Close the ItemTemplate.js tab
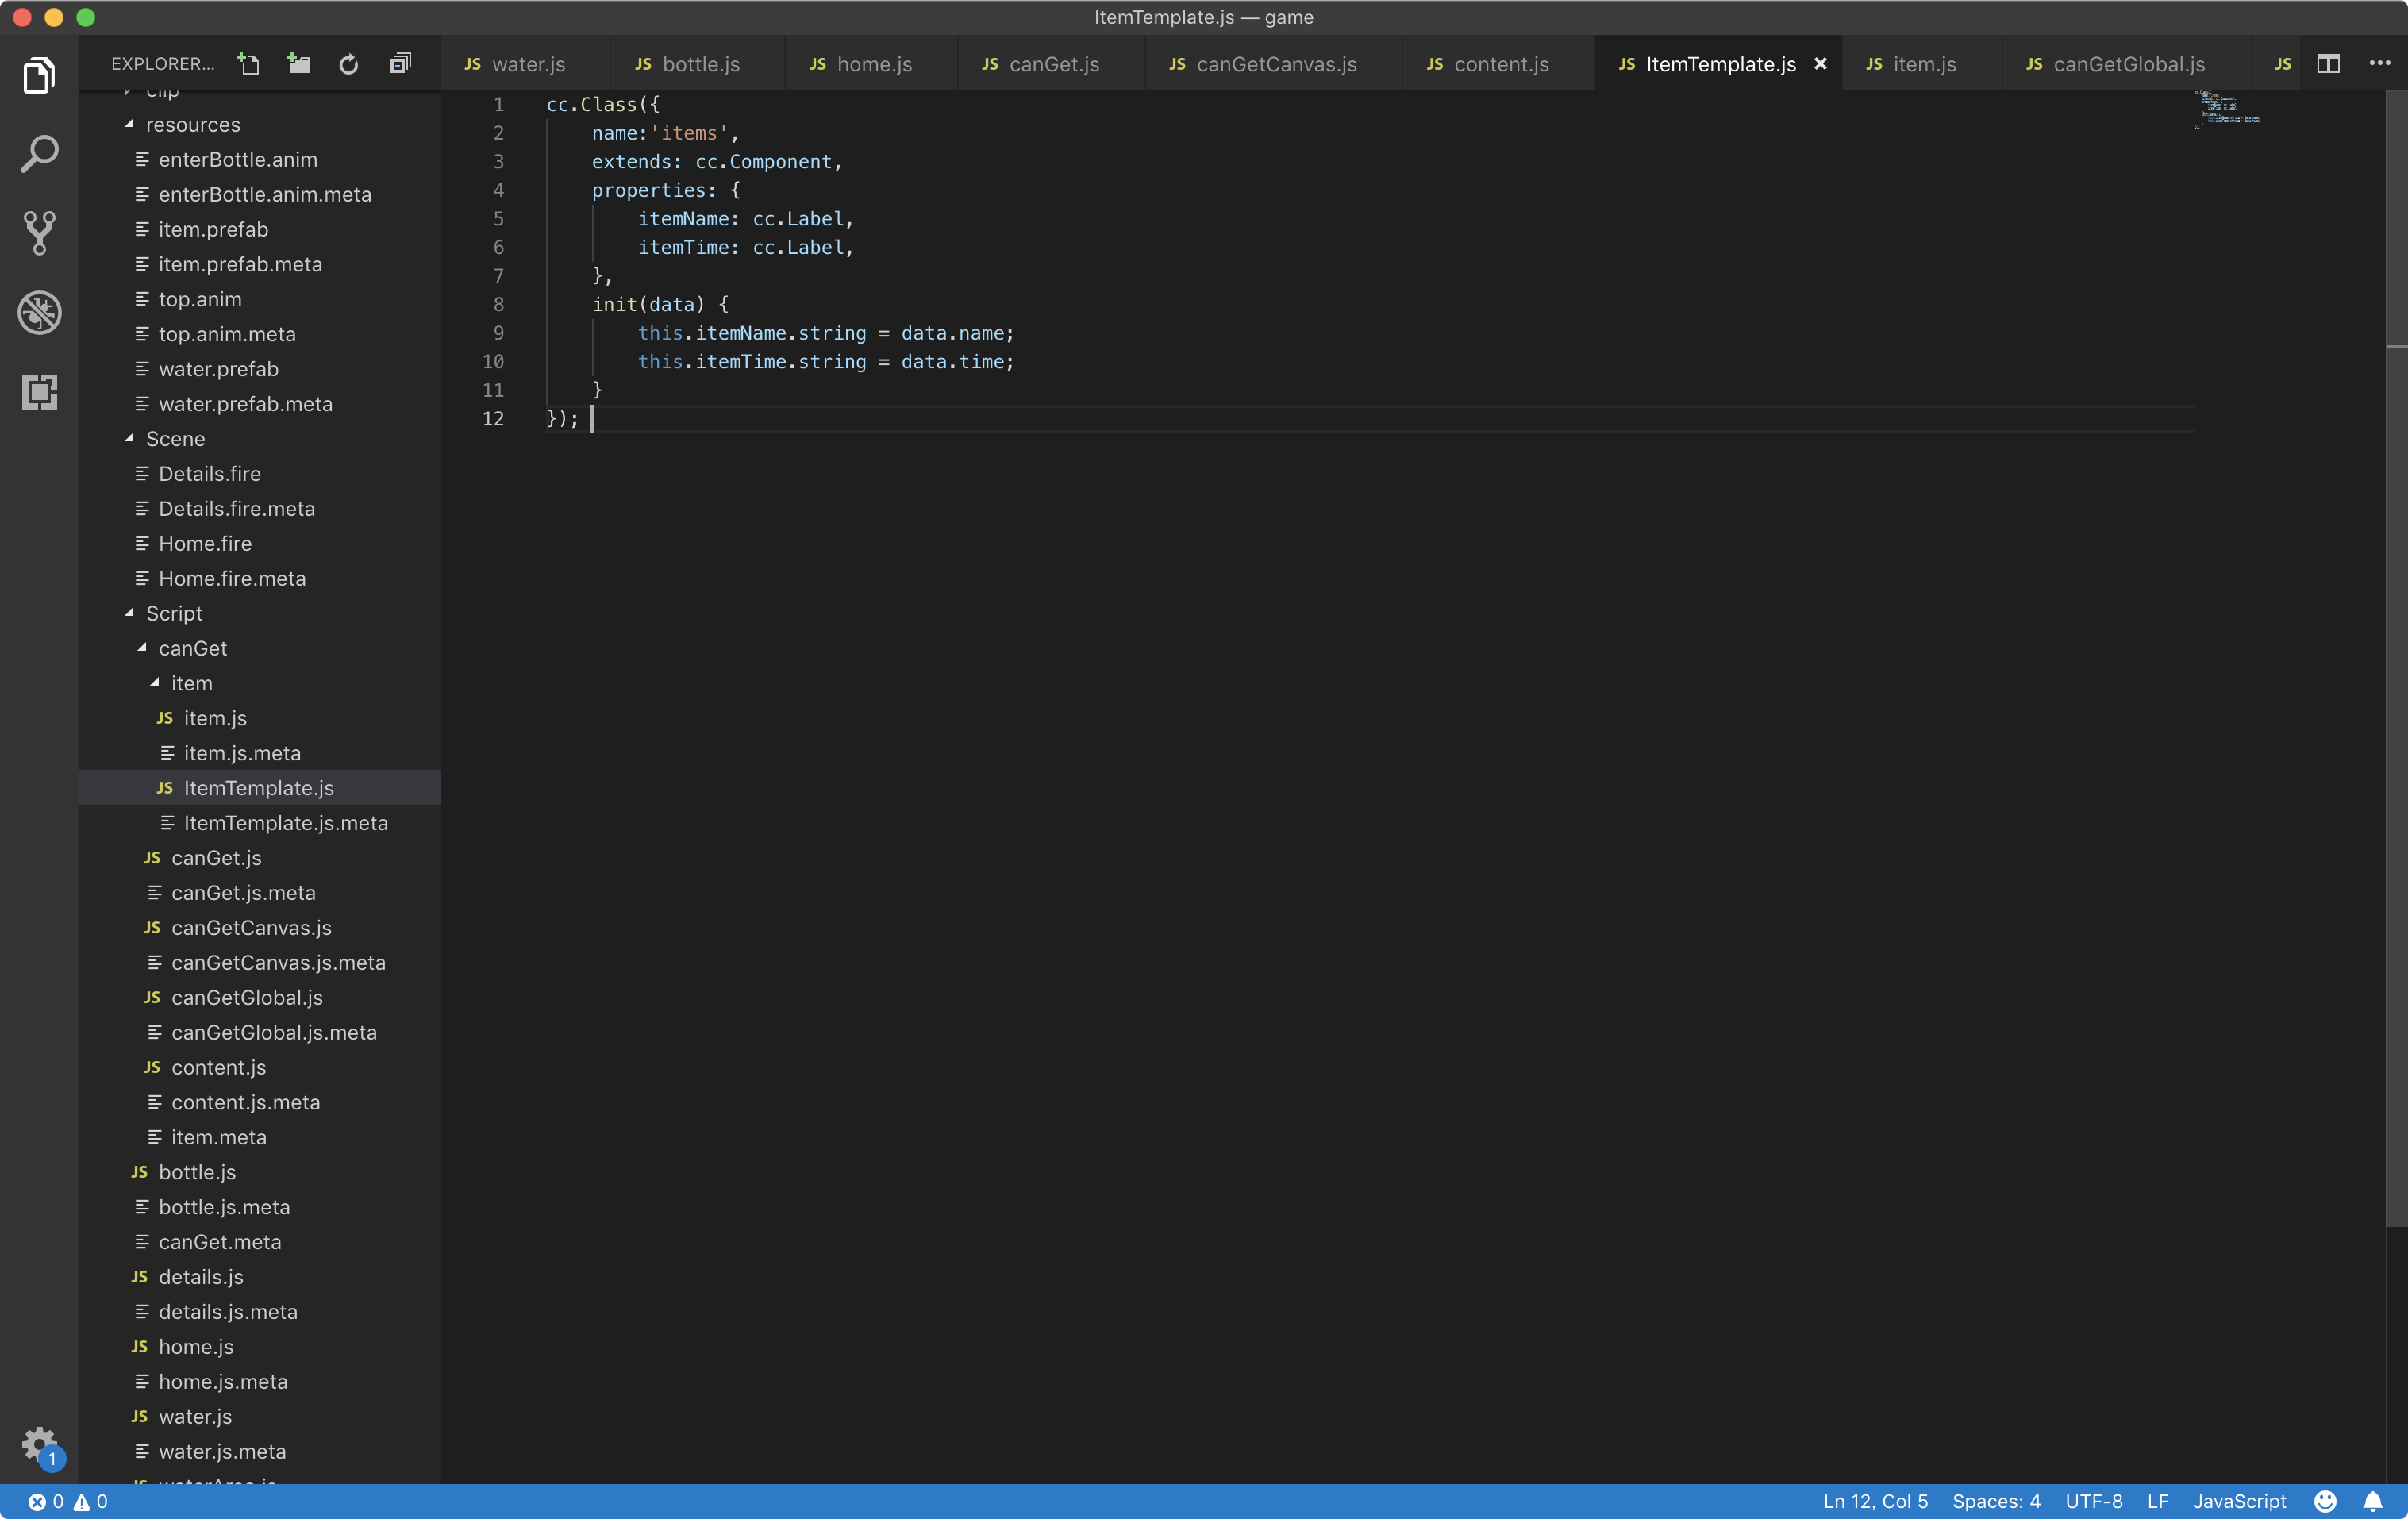 1820,64
